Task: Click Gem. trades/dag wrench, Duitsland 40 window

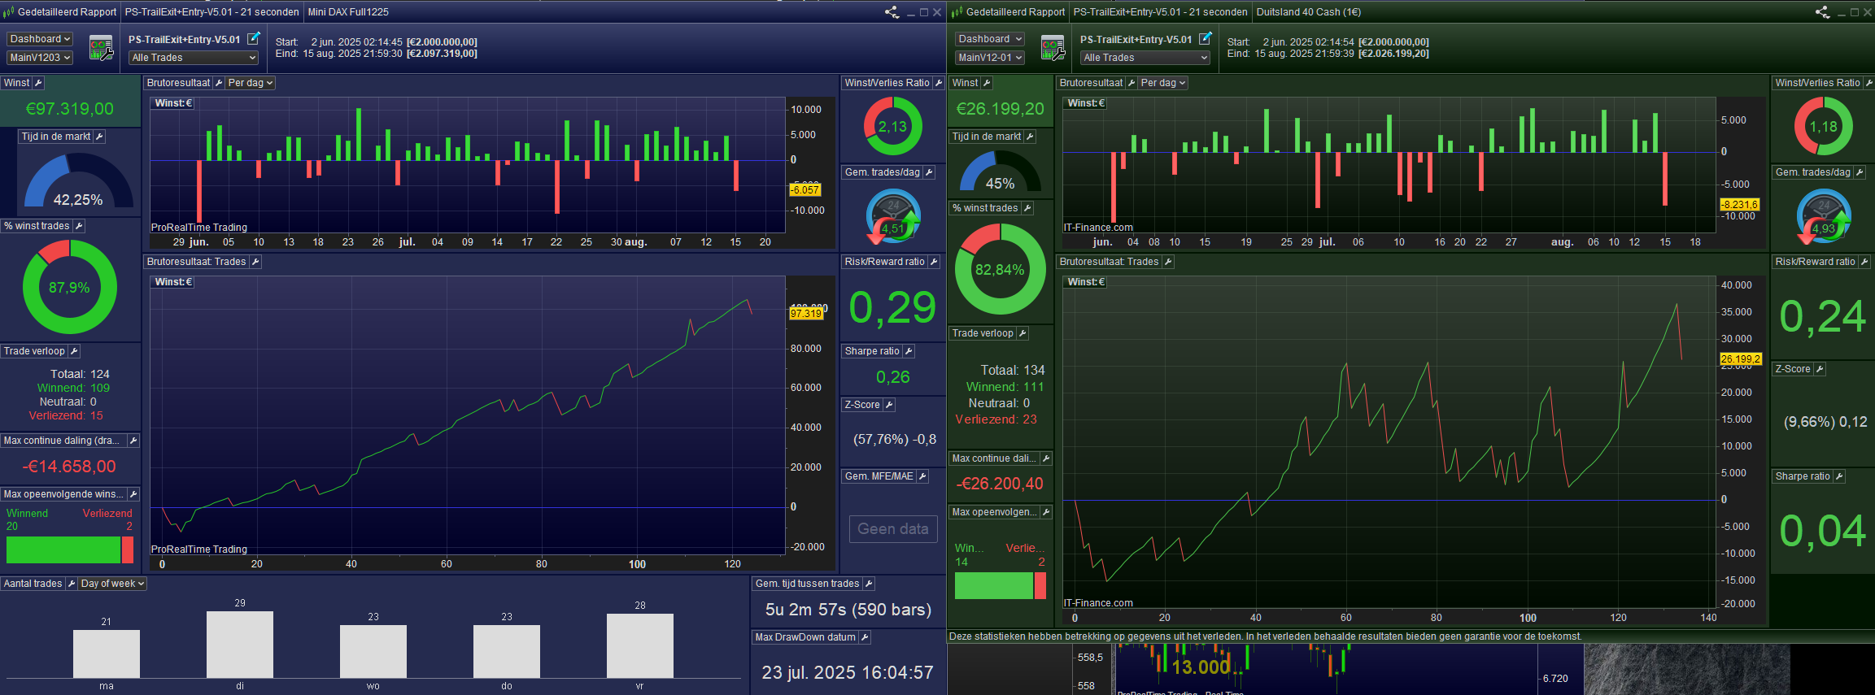Action: (x=1860, y=172)
